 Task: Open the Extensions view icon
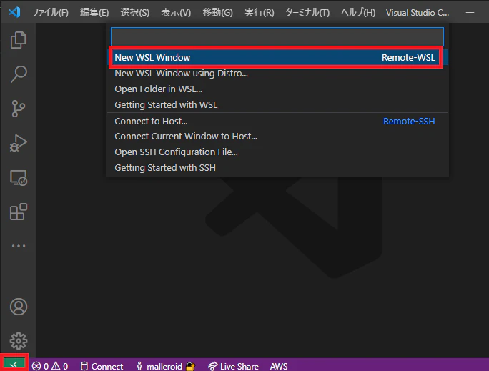pyautogui.click(x=19, y=212)
